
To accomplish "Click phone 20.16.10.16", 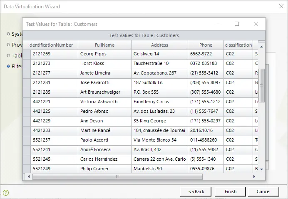I will pyautogui.click(x=206, y=131).
